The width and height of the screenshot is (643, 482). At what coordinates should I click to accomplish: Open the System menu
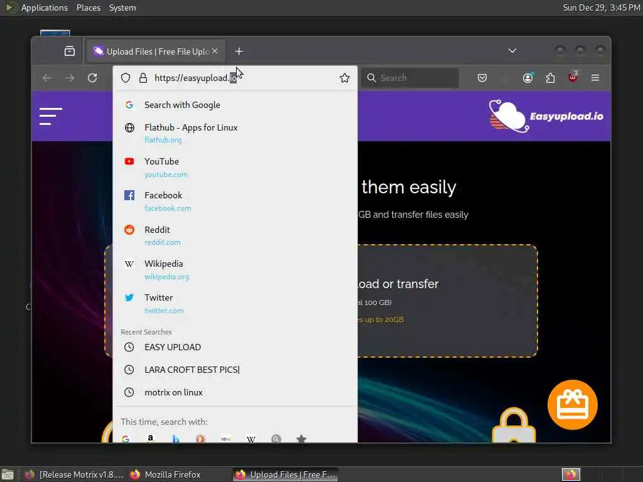(122, 8)
